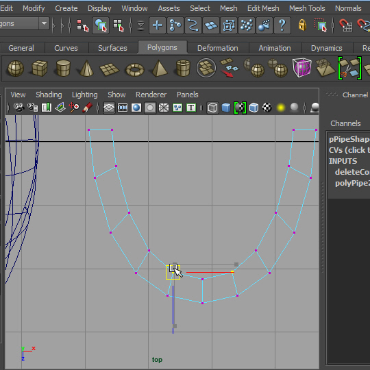Toggle the handles selection mask
The height and width of the screenshot is (370, 370).
point(264,25)
